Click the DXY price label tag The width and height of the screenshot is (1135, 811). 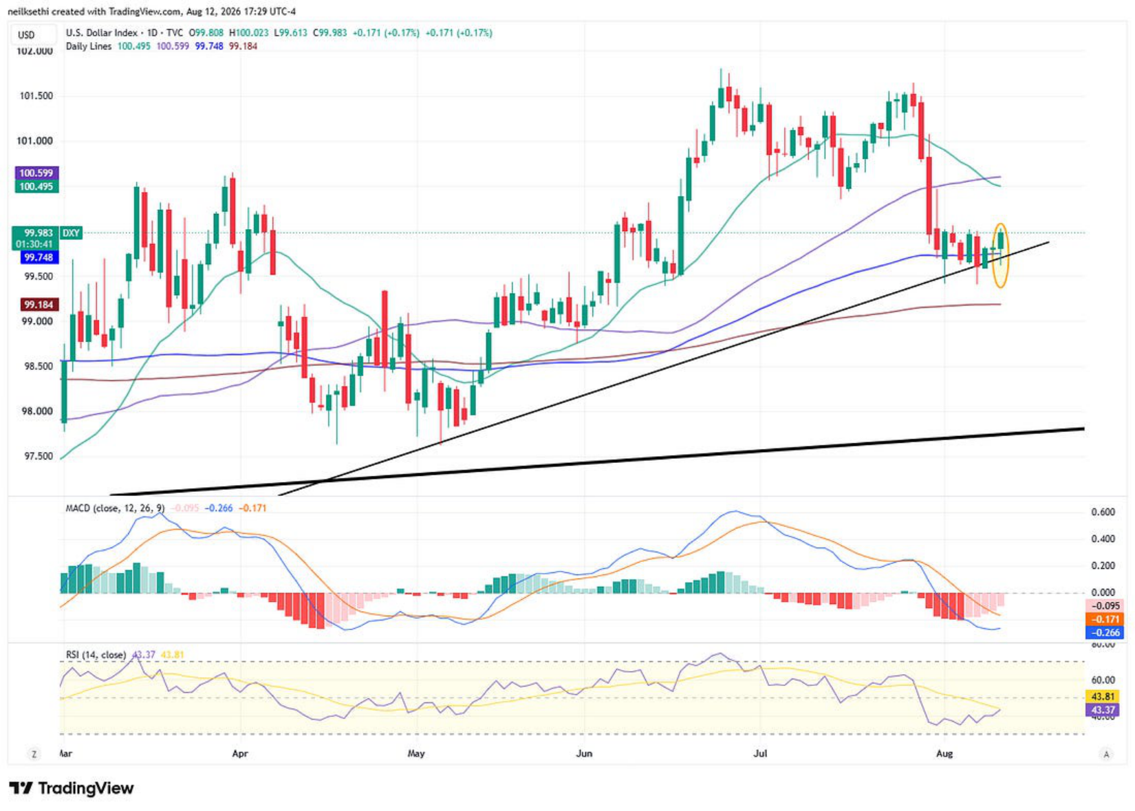pos(71,233)
